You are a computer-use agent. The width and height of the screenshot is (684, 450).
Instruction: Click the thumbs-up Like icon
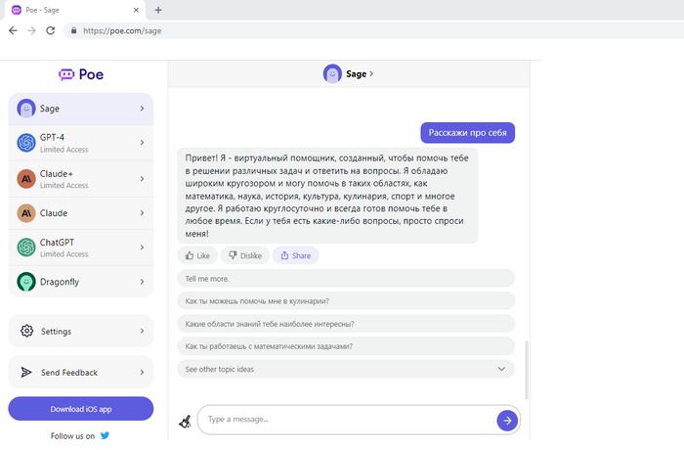tap(190, 255)
